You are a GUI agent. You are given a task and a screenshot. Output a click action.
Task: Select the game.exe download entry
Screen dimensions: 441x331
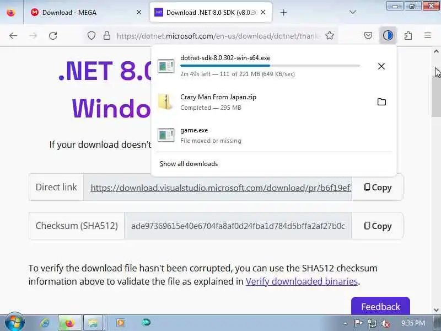click(x=273, y=135)
